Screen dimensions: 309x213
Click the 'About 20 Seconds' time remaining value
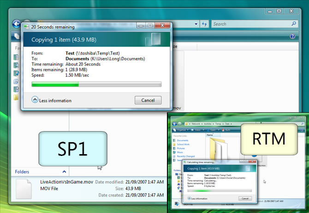click(83, 64)
